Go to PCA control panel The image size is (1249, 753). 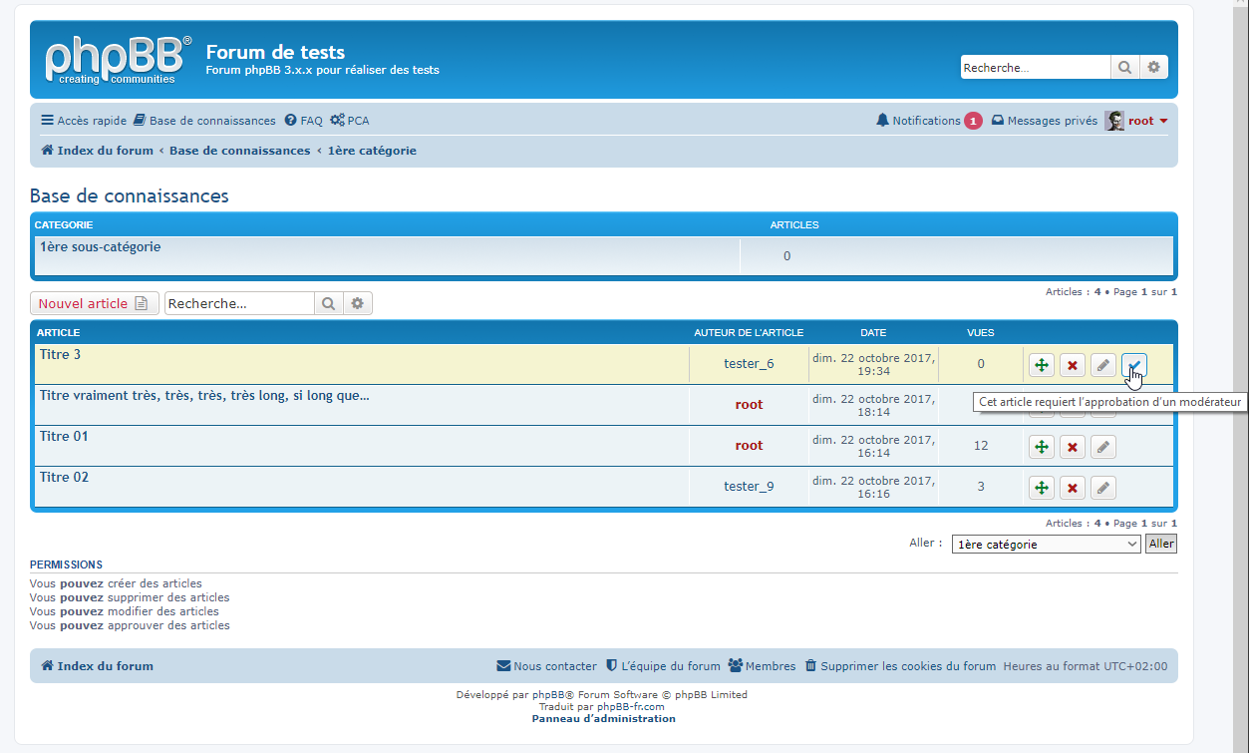pos(350,121)
